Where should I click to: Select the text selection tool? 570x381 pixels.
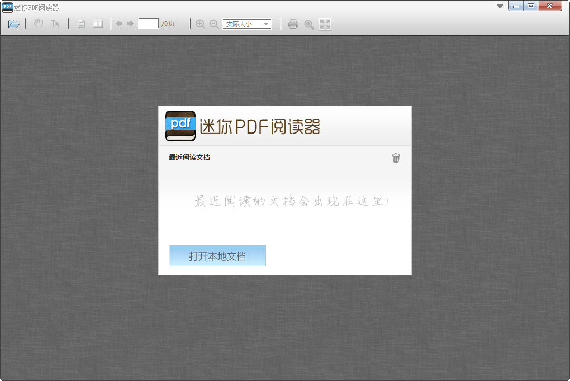click(x=54, y=24)
